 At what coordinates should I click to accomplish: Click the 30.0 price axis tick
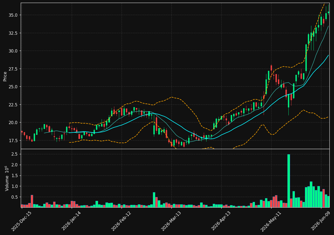point(13,51)
